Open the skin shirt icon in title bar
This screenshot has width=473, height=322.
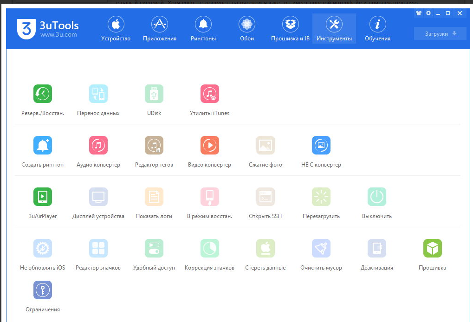(x=418, y=13)
